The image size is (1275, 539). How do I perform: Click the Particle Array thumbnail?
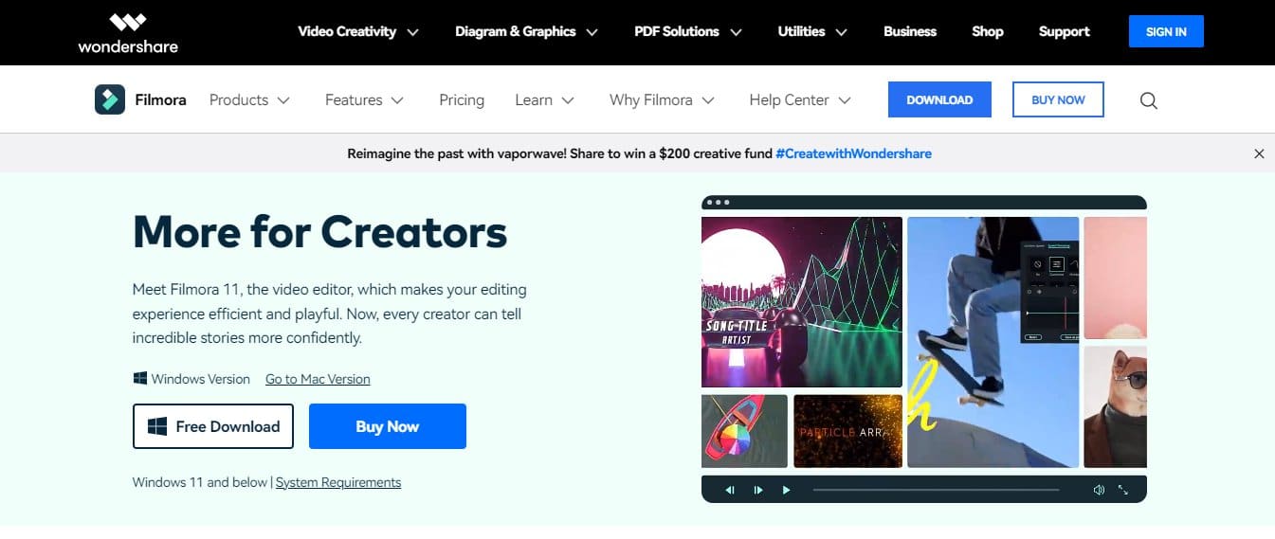pyautogui.click(x=847, y=431)
